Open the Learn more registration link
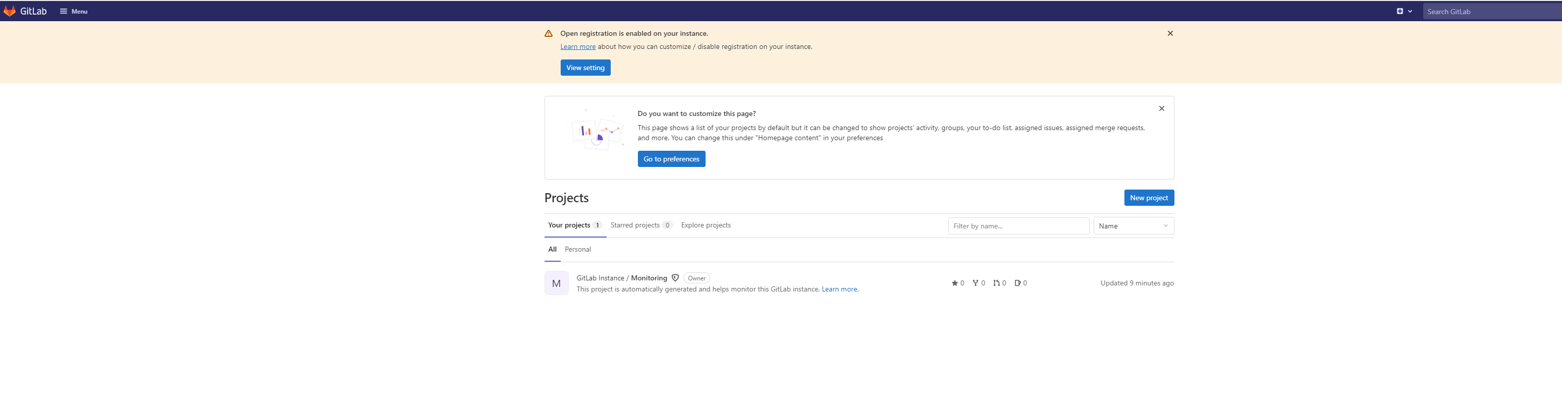Image resolution: width=1562 pixels, height=412 pixels. 578,47
